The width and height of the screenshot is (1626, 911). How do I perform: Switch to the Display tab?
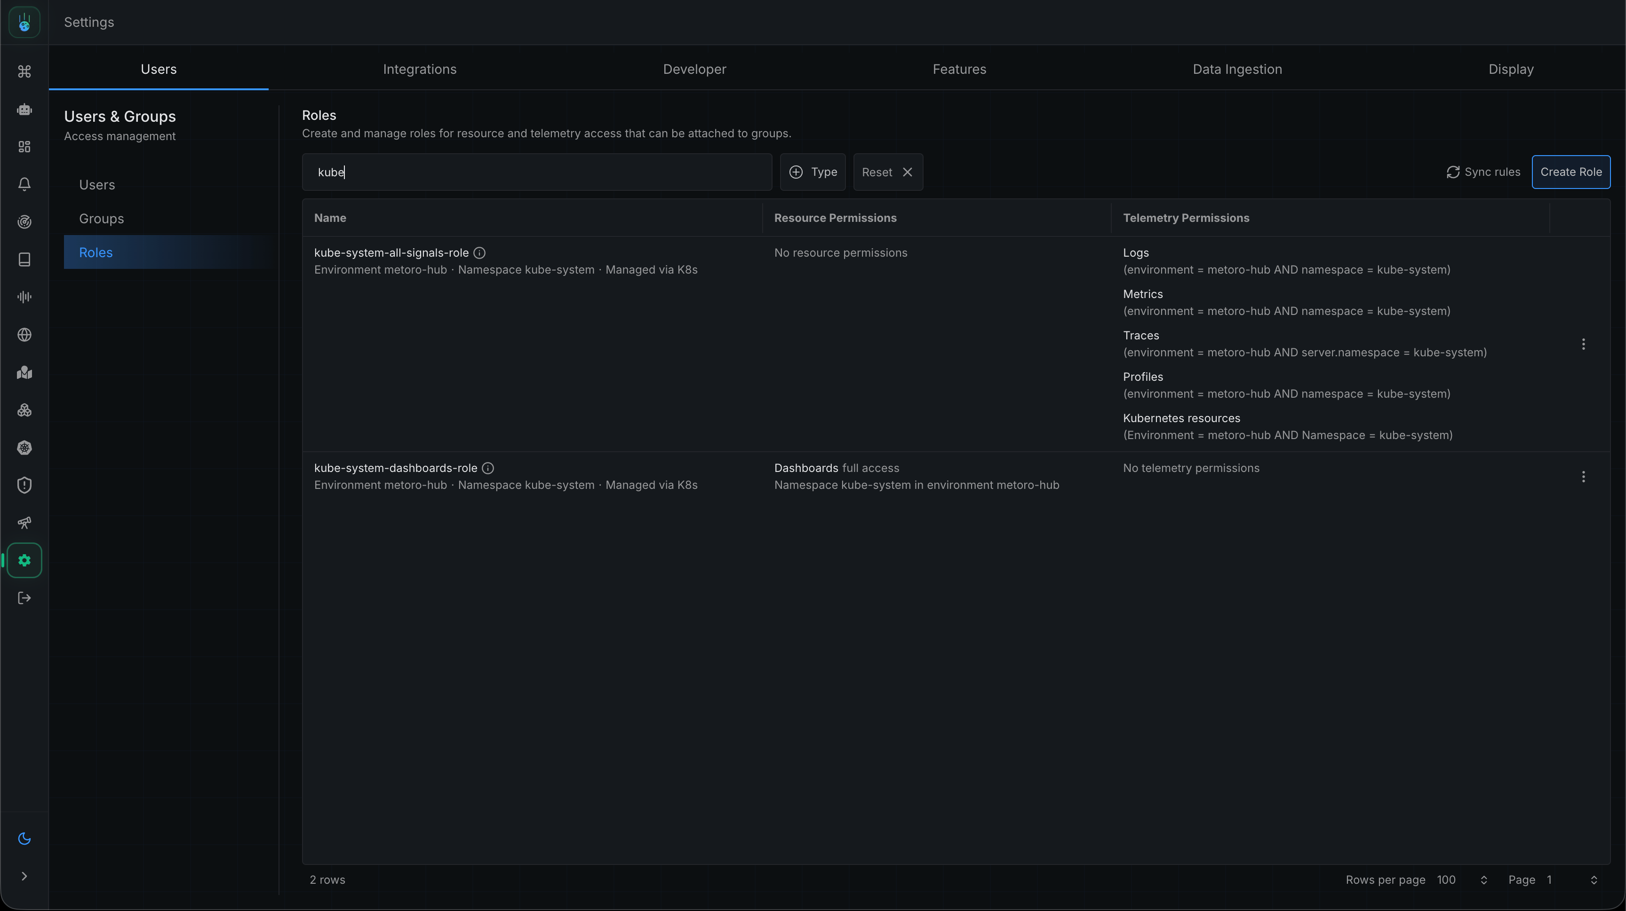1511,70
